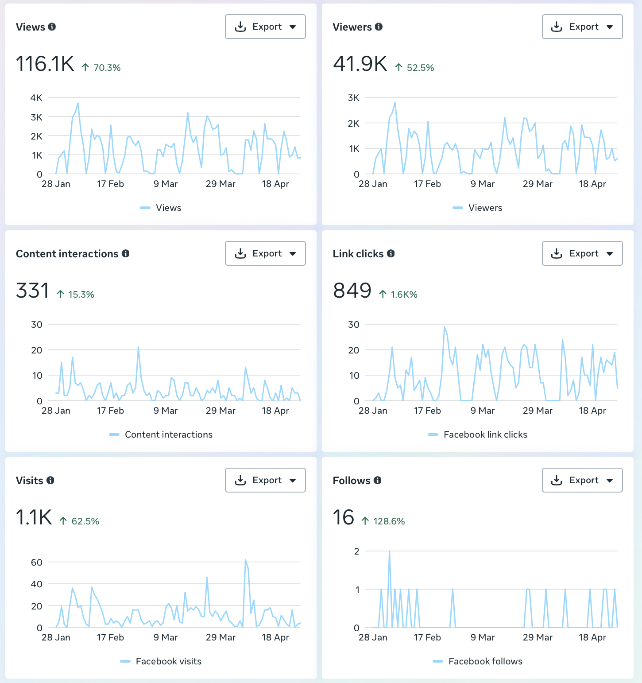This screenshot has height=683, width=642.
Task: Click the Content interactions card title
Action: coord(67,254)
